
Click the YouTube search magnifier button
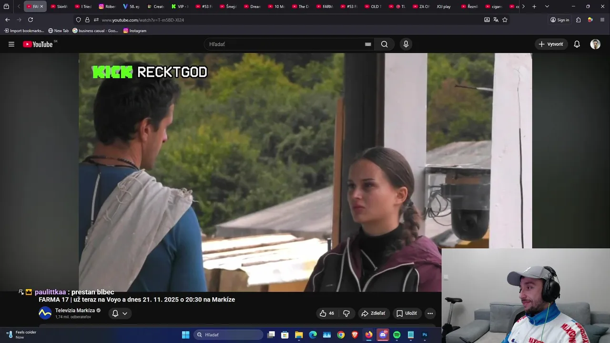click(384, 44)
